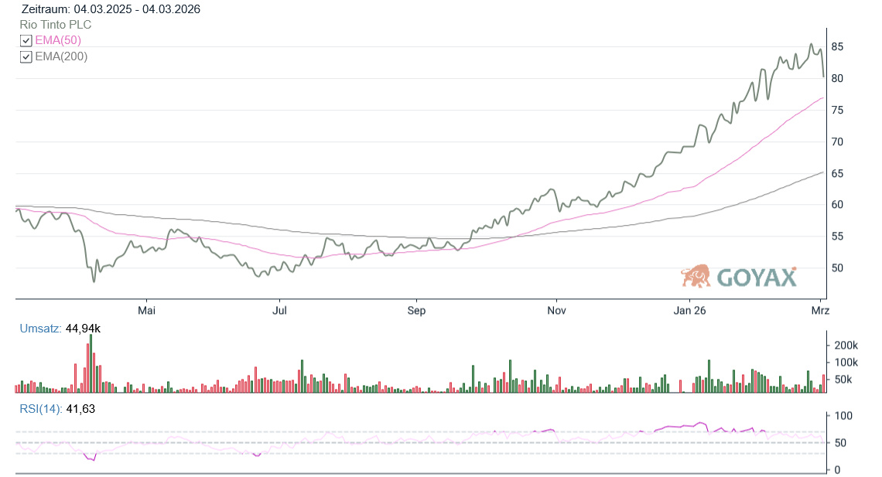Click the GOYAX watermark text
The width and height of the screenshot is (882, 477).
[x=757, y=278]
